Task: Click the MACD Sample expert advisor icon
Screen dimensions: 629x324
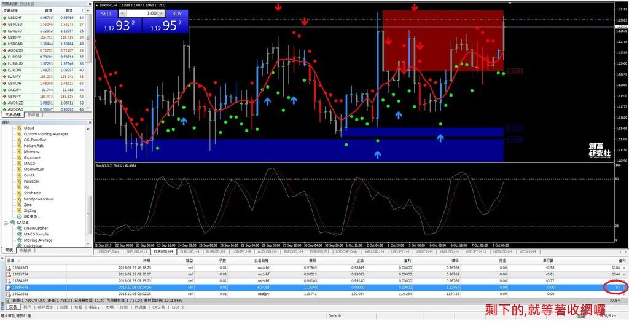Action: point(19,234)
